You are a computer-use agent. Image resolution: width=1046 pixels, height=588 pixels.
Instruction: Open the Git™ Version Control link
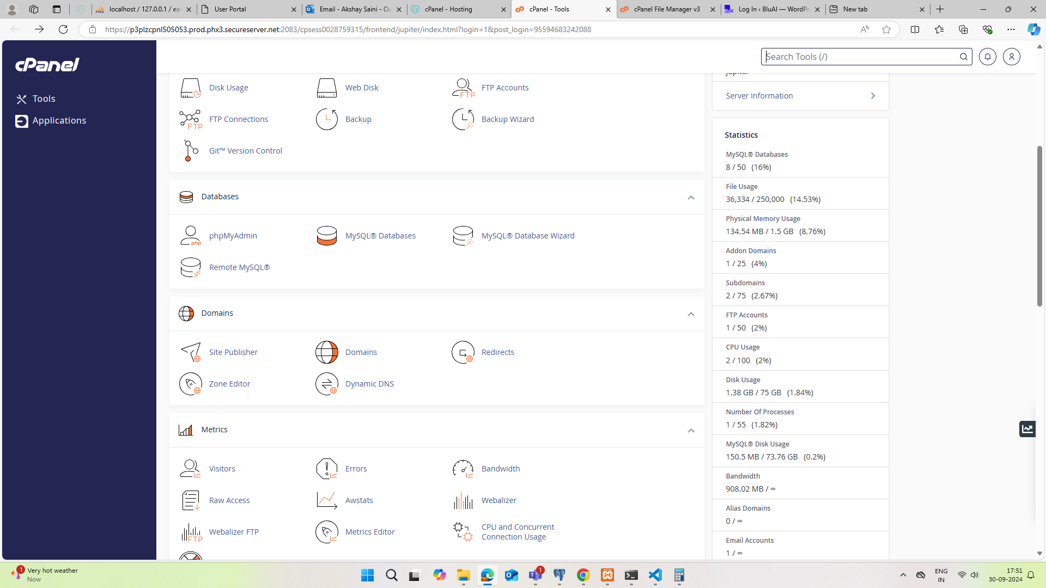click(246, 151)
